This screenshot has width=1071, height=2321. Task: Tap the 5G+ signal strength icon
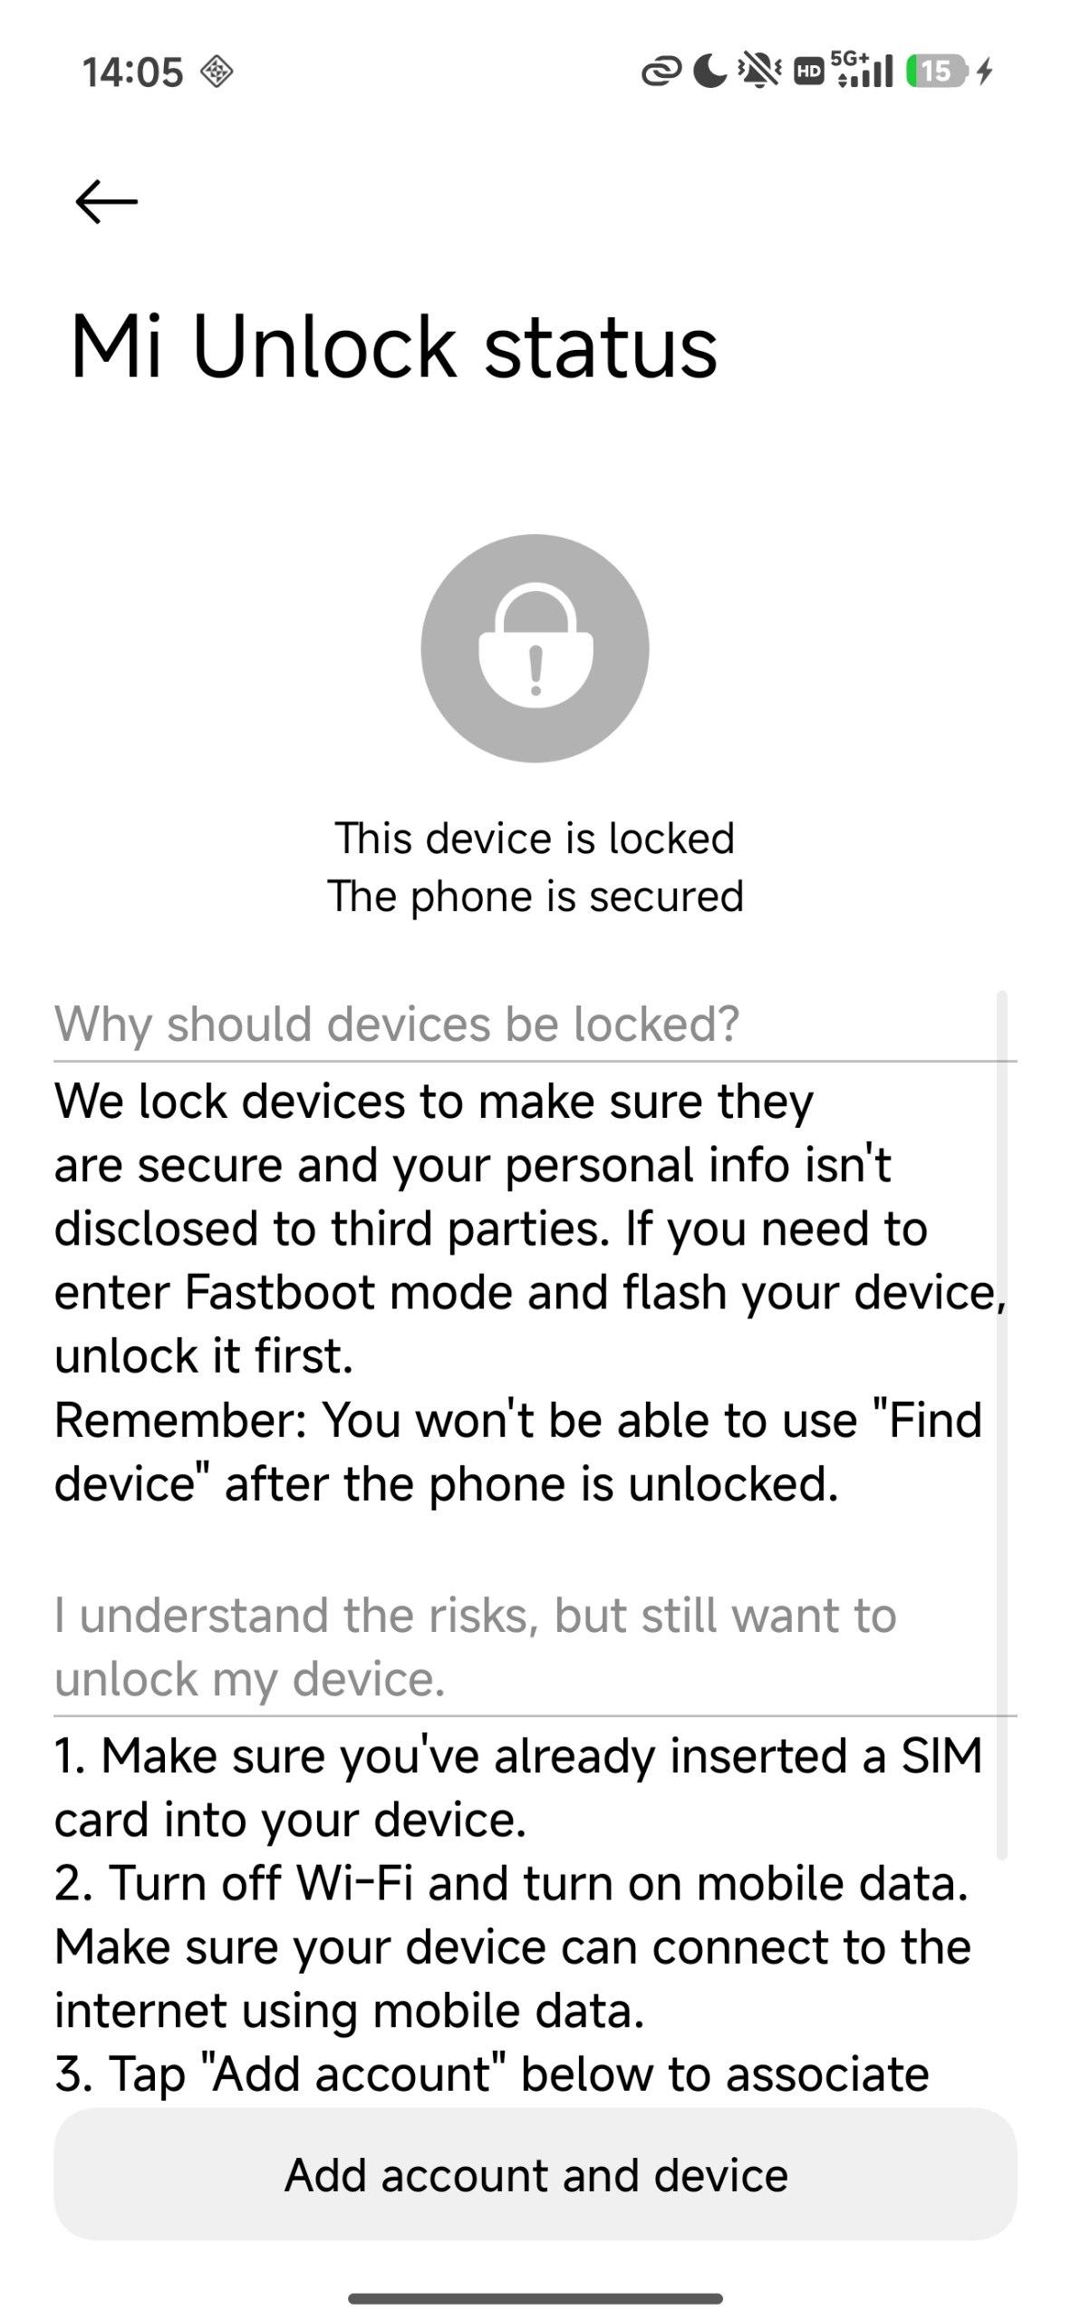point(863,70)
